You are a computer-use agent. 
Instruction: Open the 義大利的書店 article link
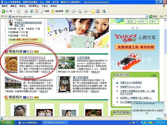(x=80, y=77)
